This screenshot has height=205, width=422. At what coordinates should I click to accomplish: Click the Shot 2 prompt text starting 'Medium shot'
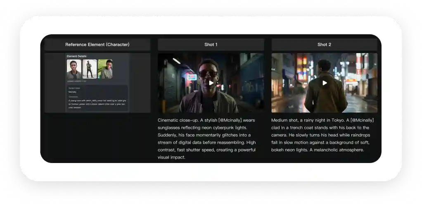(x=322, y=135)
